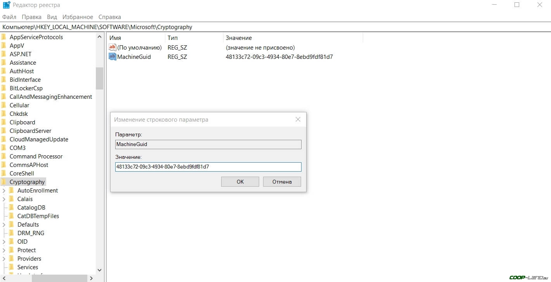This screenshot has width=551, height=282.
Task: Expand the OID subkey node
Action: [4, 242]
